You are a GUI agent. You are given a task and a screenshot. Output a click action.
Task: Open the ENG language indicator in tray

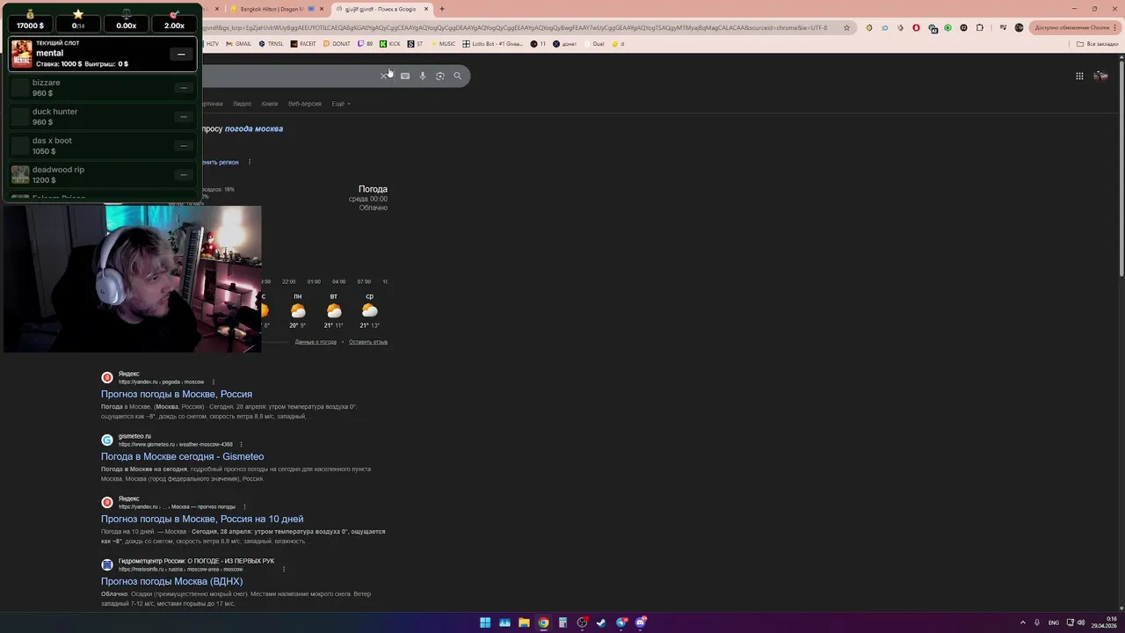[1054, 622]
